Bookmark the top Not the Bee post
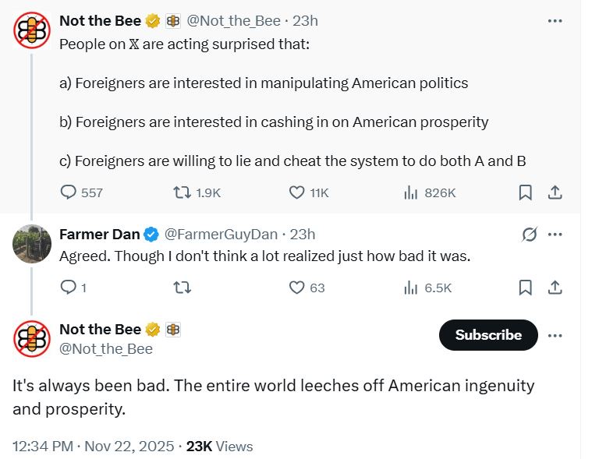This screenshot has height=459, width=599. (x=526, y=192)
